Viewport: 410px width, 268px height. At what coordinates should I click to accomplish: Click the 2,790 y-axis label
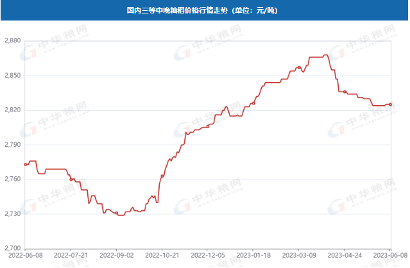[13, 145]
